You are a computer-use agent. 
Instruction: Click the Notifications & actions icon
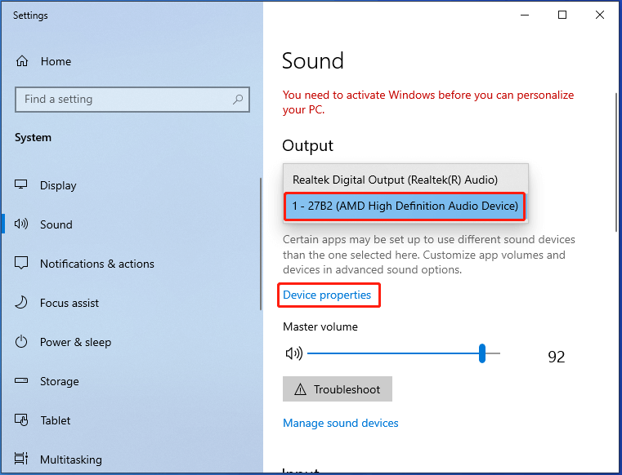22,264
